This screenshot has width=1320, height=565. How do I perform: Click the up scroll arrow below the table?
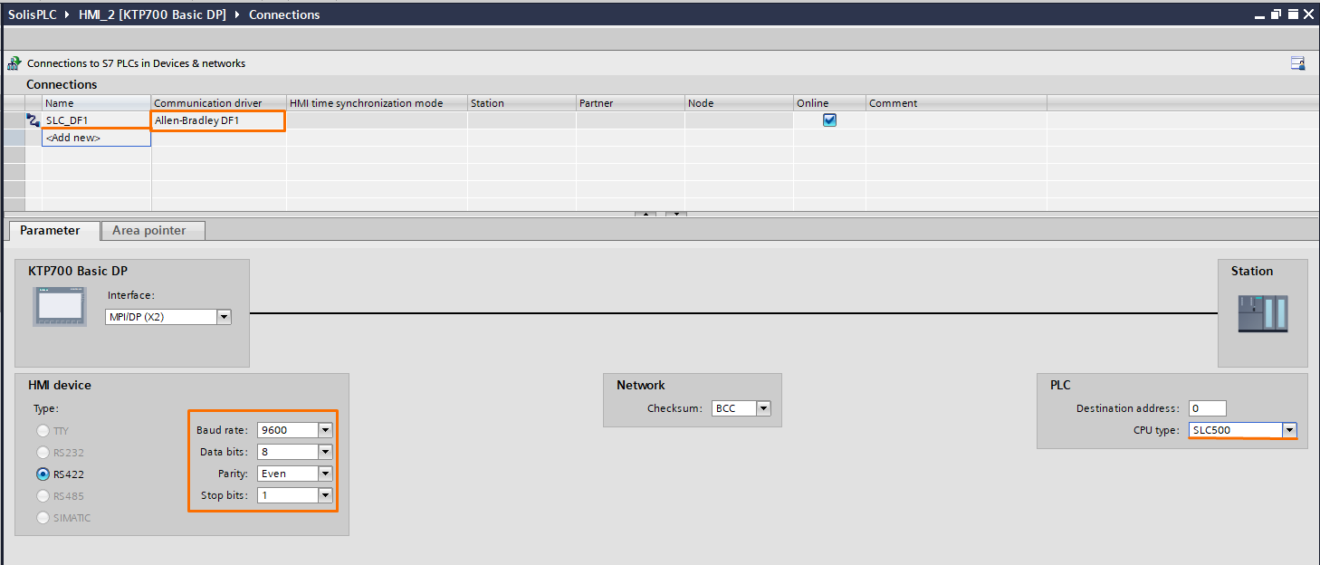click(x=647, y=214)
